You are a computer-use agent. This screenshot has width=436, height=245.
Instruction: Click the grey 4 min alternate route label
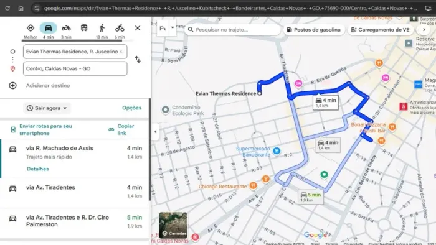pyautogui.click(x=328, y=145)
